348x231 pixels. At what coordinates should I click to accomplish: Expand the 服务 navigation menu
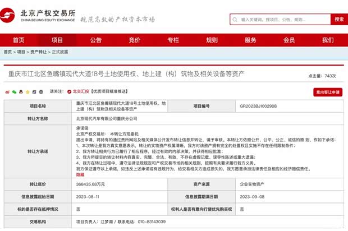click(x=250, y=40)
